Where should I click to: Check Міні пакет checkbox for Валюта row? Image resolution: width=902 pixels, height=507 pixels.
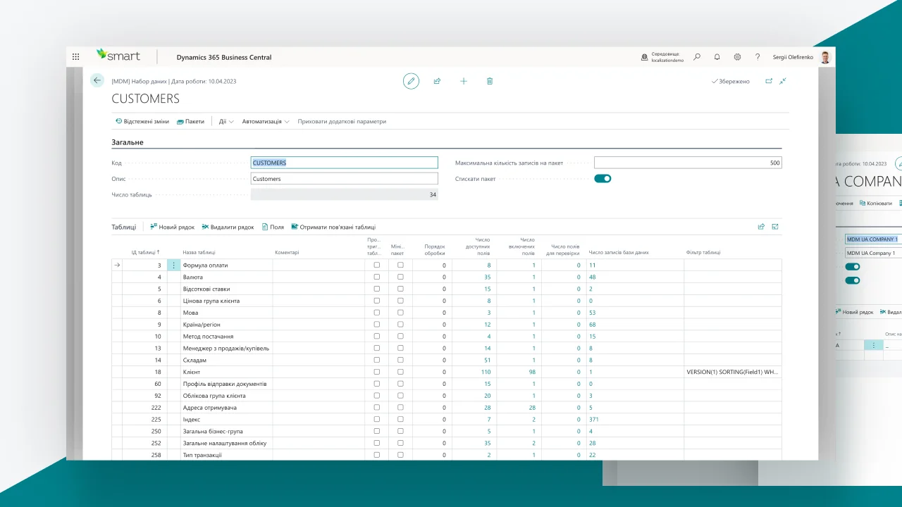click(400, 277)
